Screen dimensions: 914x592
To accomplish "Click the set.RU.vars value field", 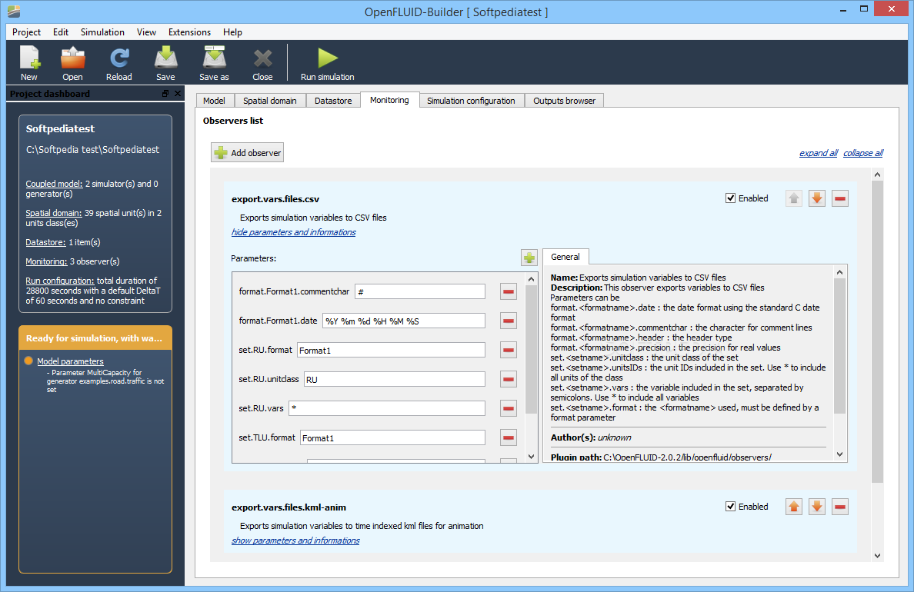I will (386, 408).
